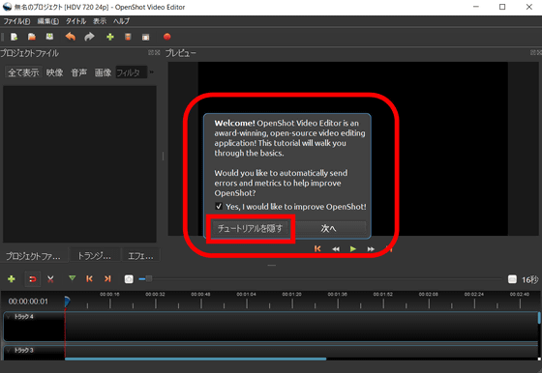Select the 画像 filter button
The image size is (542, 373).
(x=103, y=72)
